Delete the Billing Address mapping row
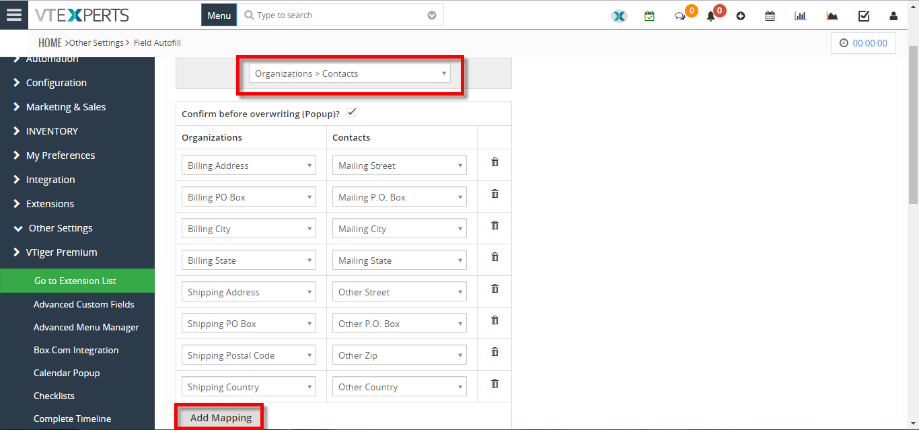This screenshot has width=919, height=430. pyautogui.click(x=494, y=162)
